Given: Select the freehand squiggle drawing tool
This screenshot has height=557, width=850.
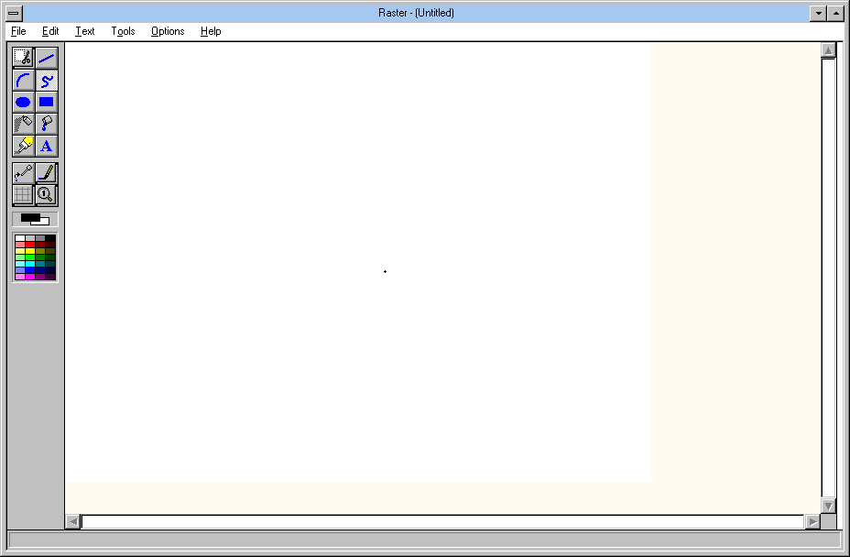Looking at the screenshot, I should click(47, 81).
